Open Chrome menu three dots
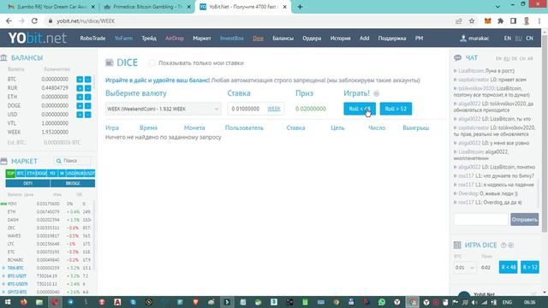This screenshot has height=308, width=548. (539, 21)
